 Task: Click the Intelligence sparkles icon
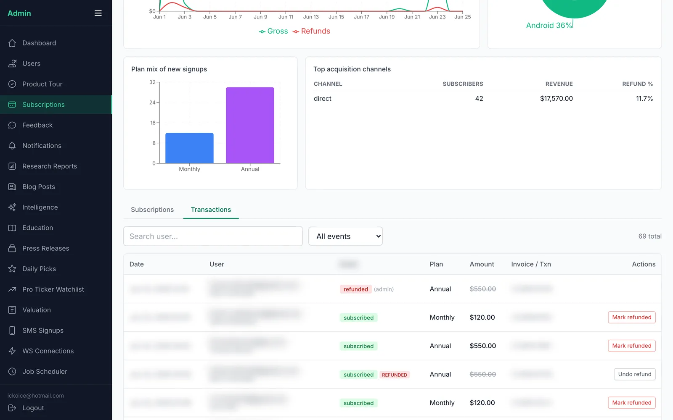12,207
